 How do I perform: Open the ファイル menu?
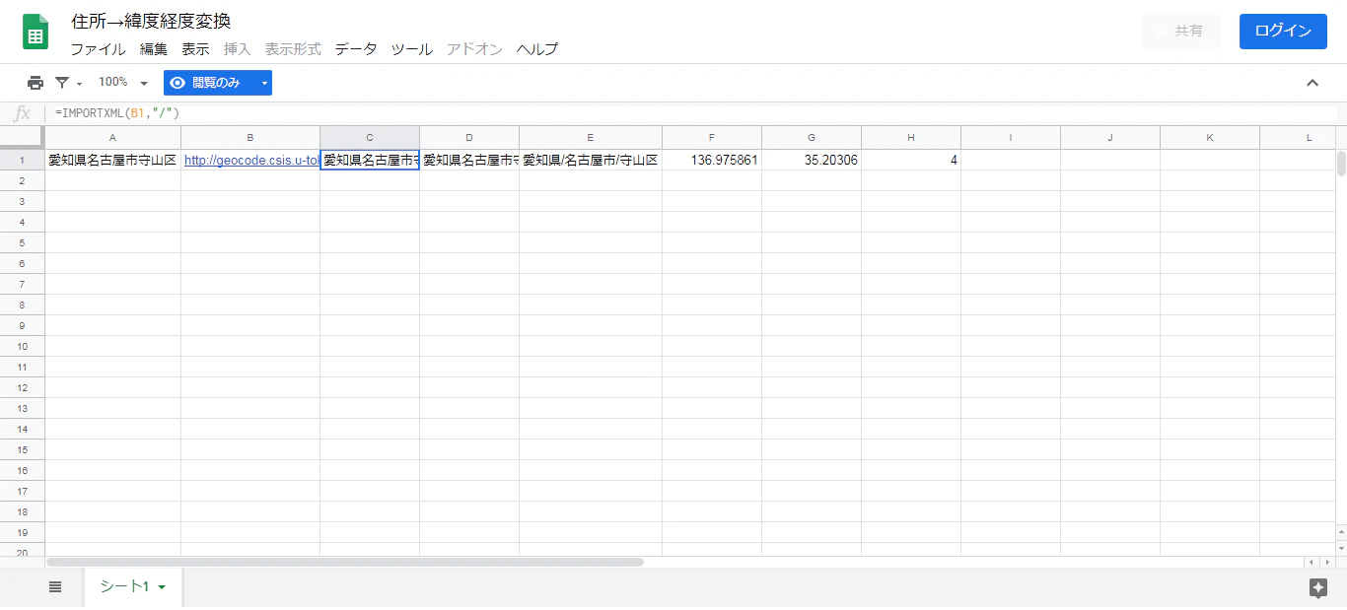(x=98, y=48)
